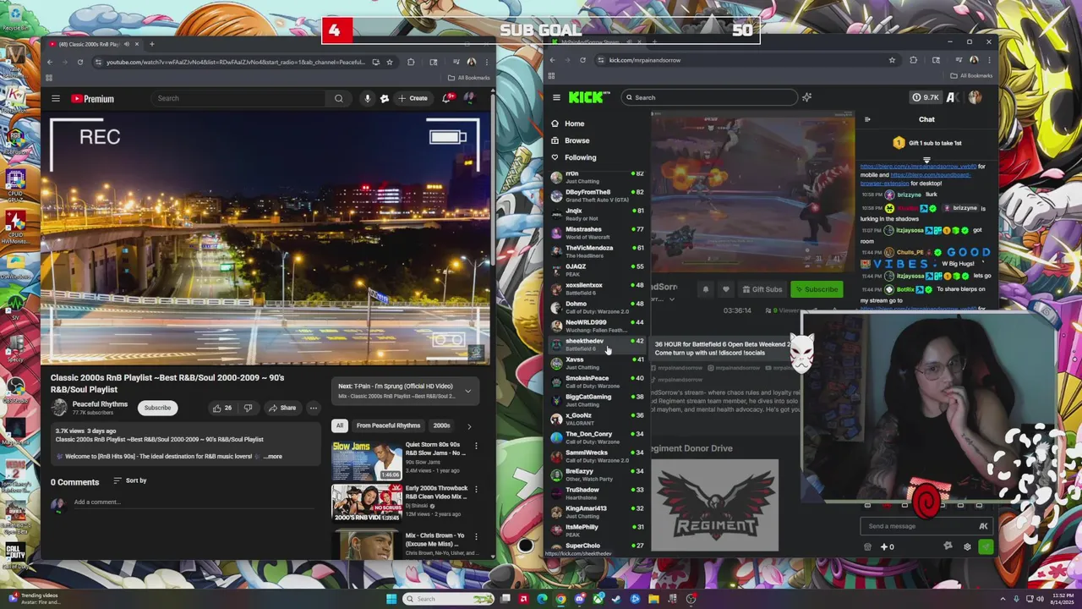Expand video description with ...more

272,457
